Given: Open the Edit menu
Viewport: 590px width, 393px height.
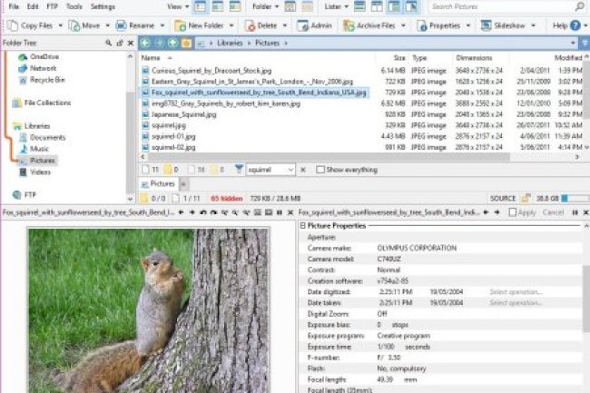Looking at the screenshot, I should (33, 6).
